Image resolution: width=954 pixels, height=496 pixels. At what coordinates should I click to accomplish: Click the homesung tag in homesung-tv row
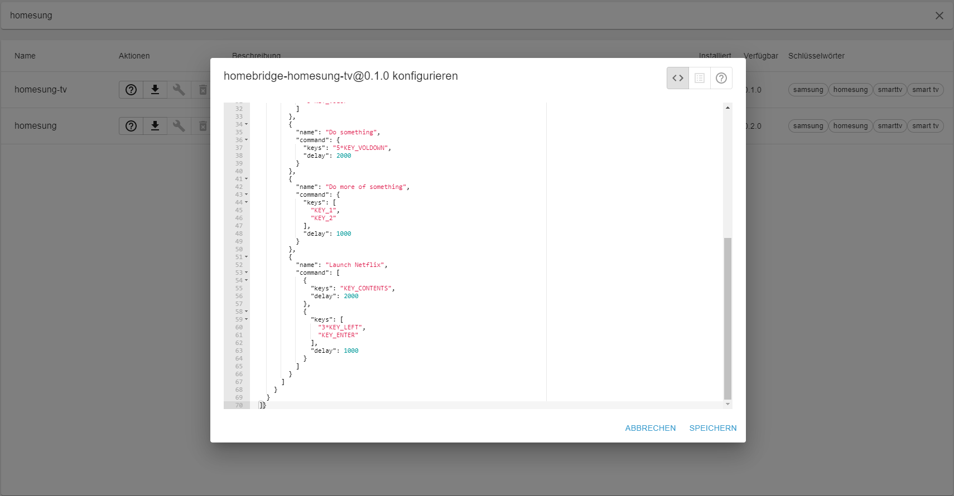click(x=851, y=90)
